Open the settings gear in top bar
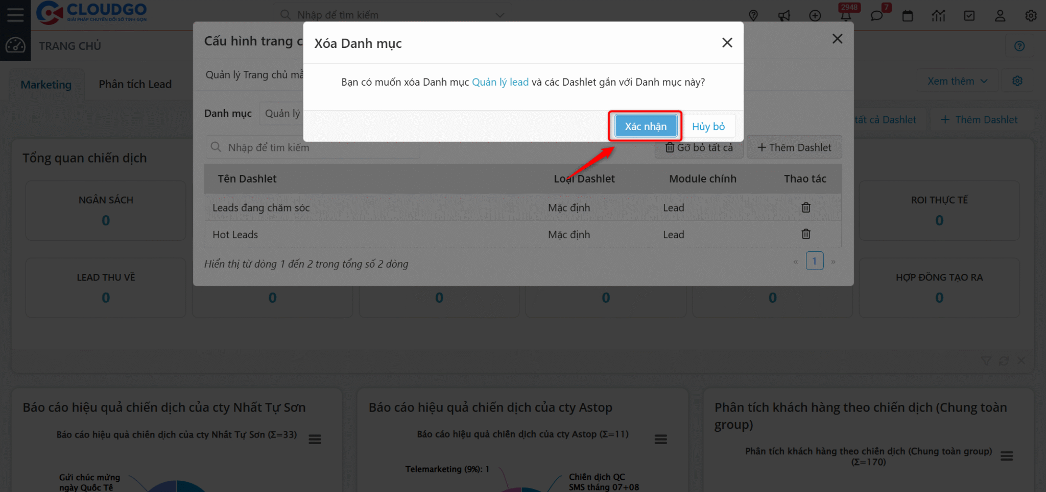This screenshot has height=492, width=1046. coord(1031,15)
